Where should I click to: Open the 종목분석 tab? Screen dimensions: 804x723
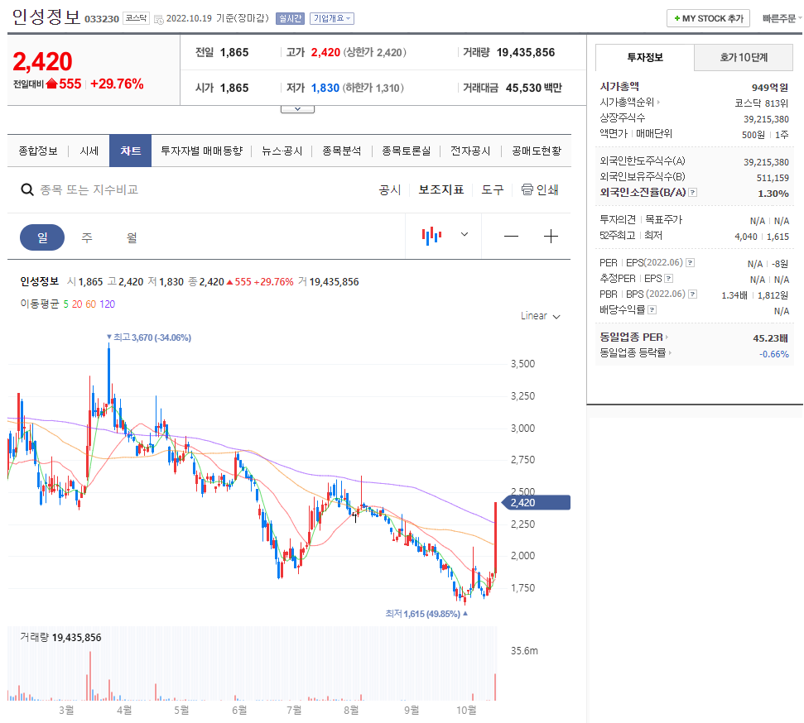pos(341,151)
